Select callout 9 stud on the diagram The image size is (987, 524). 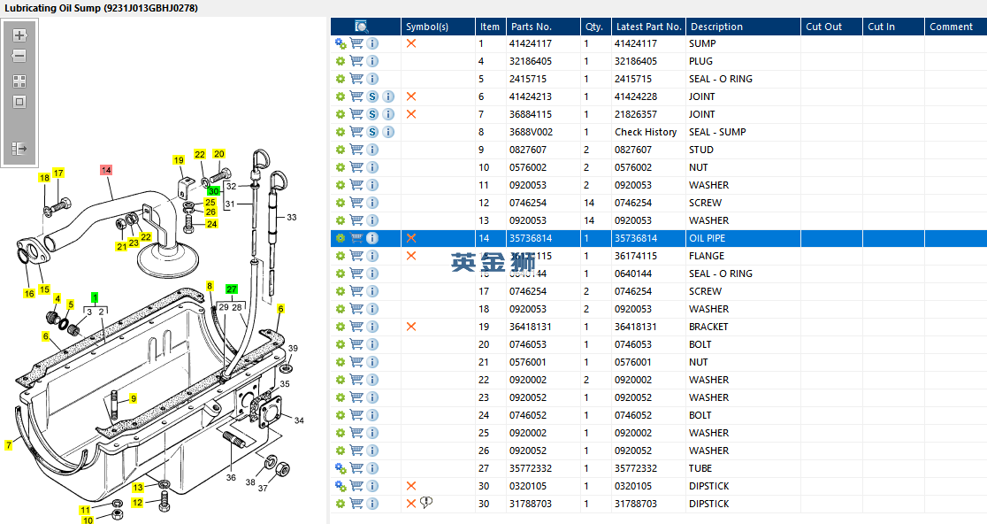click(x=134, y=398)
